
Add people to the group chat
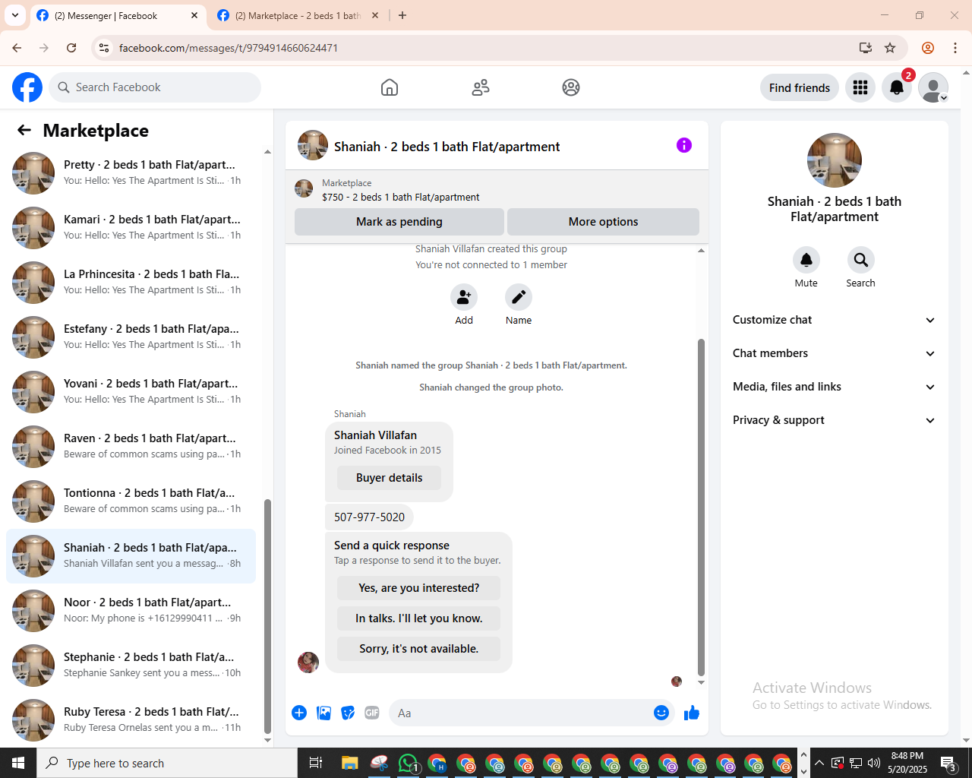click(x=464, y=297)
